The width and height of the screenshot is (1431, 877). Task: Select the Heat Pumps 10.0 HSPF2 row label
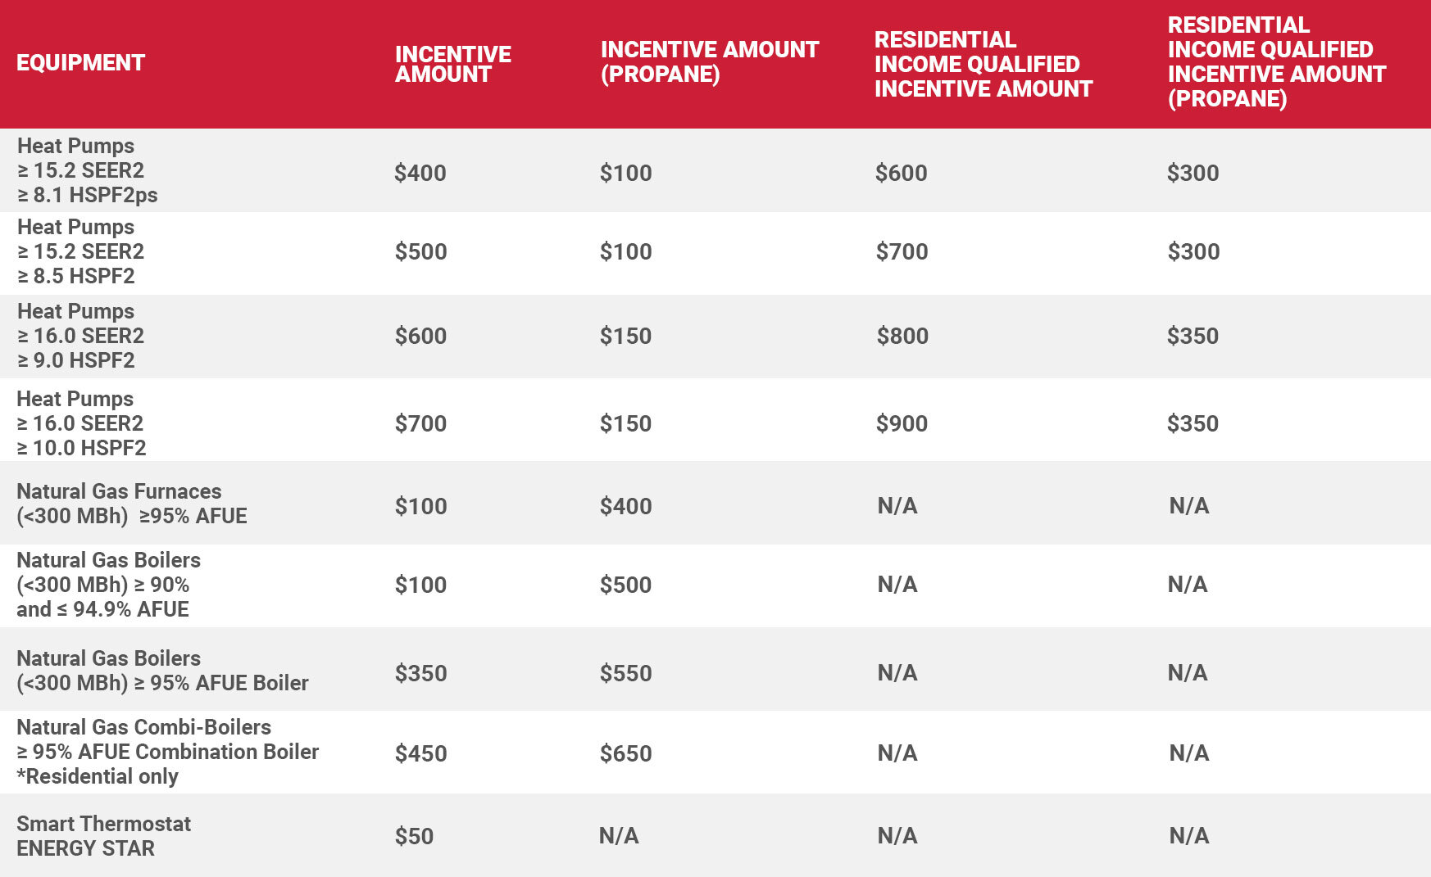click(x=81, y=423)
